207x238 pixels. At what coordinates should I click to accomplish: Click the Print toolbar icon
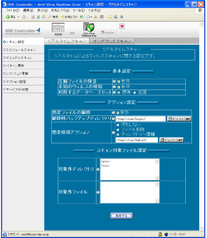[x=95, y=17]
